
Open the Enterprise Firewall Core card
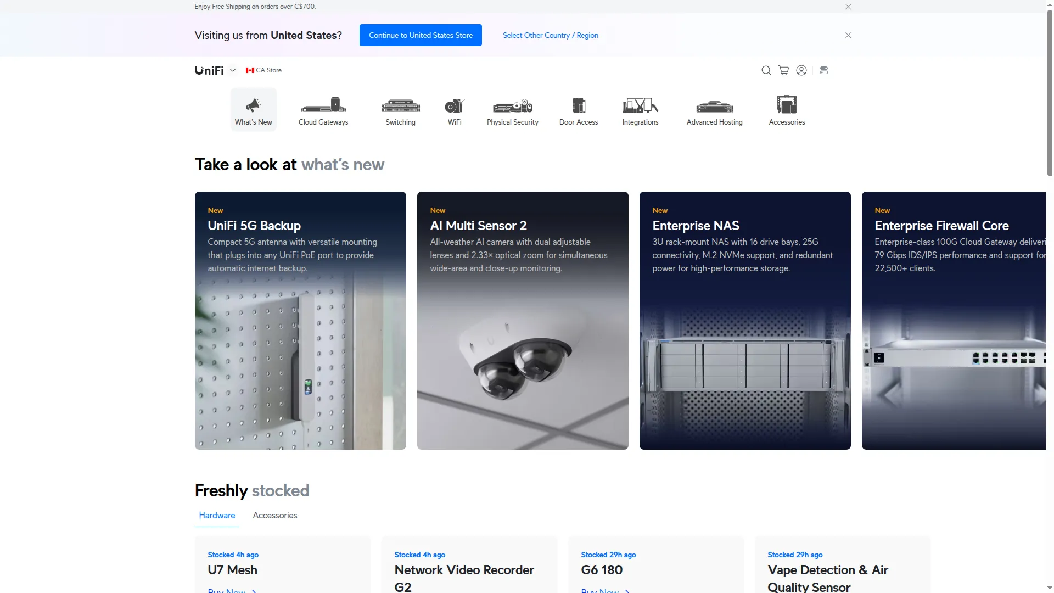[x=954, y=321]
